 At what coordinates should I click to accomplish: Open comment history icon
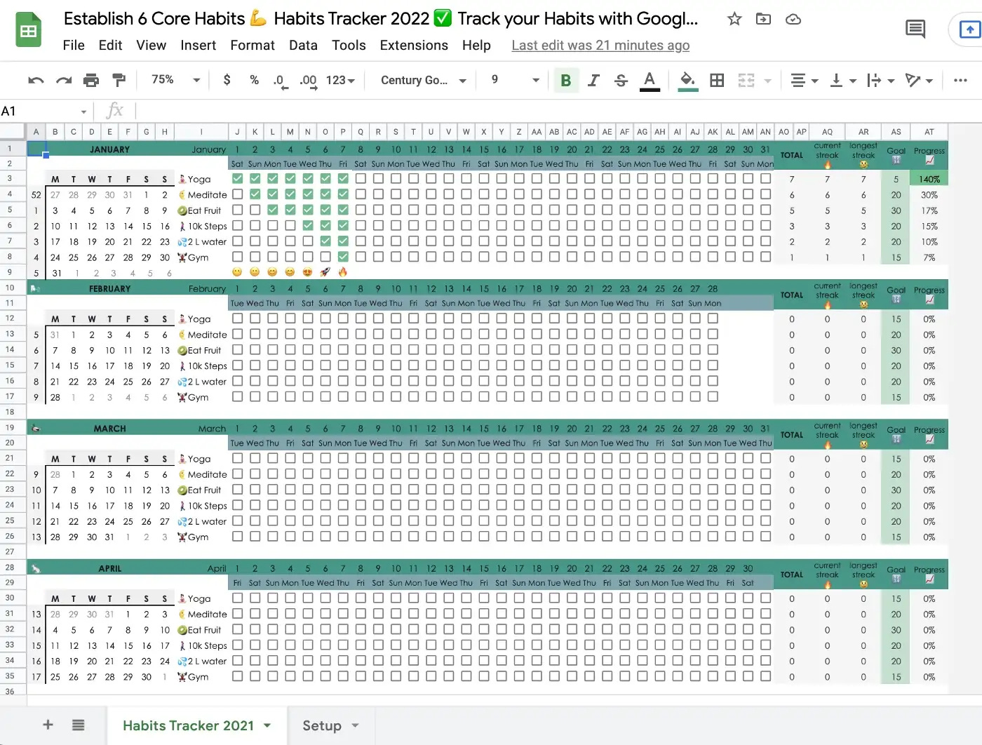(x=915, y=29)
